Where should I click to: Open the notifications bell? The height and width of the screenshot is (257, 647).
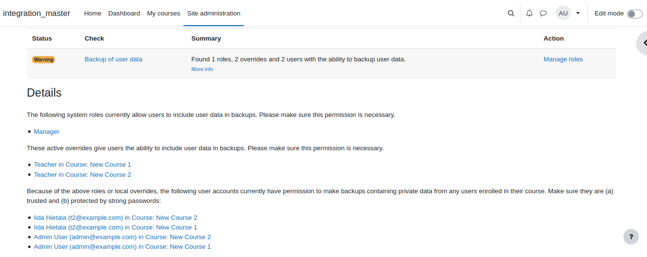[529, 14]
